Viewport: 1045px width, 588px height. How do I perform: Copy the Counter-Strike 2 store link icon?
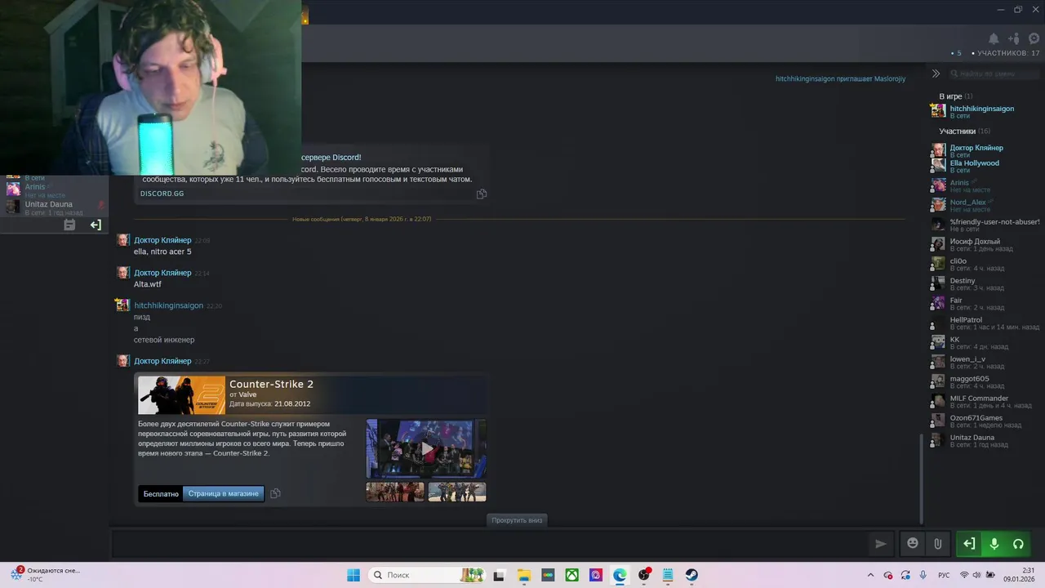[275, 493]
